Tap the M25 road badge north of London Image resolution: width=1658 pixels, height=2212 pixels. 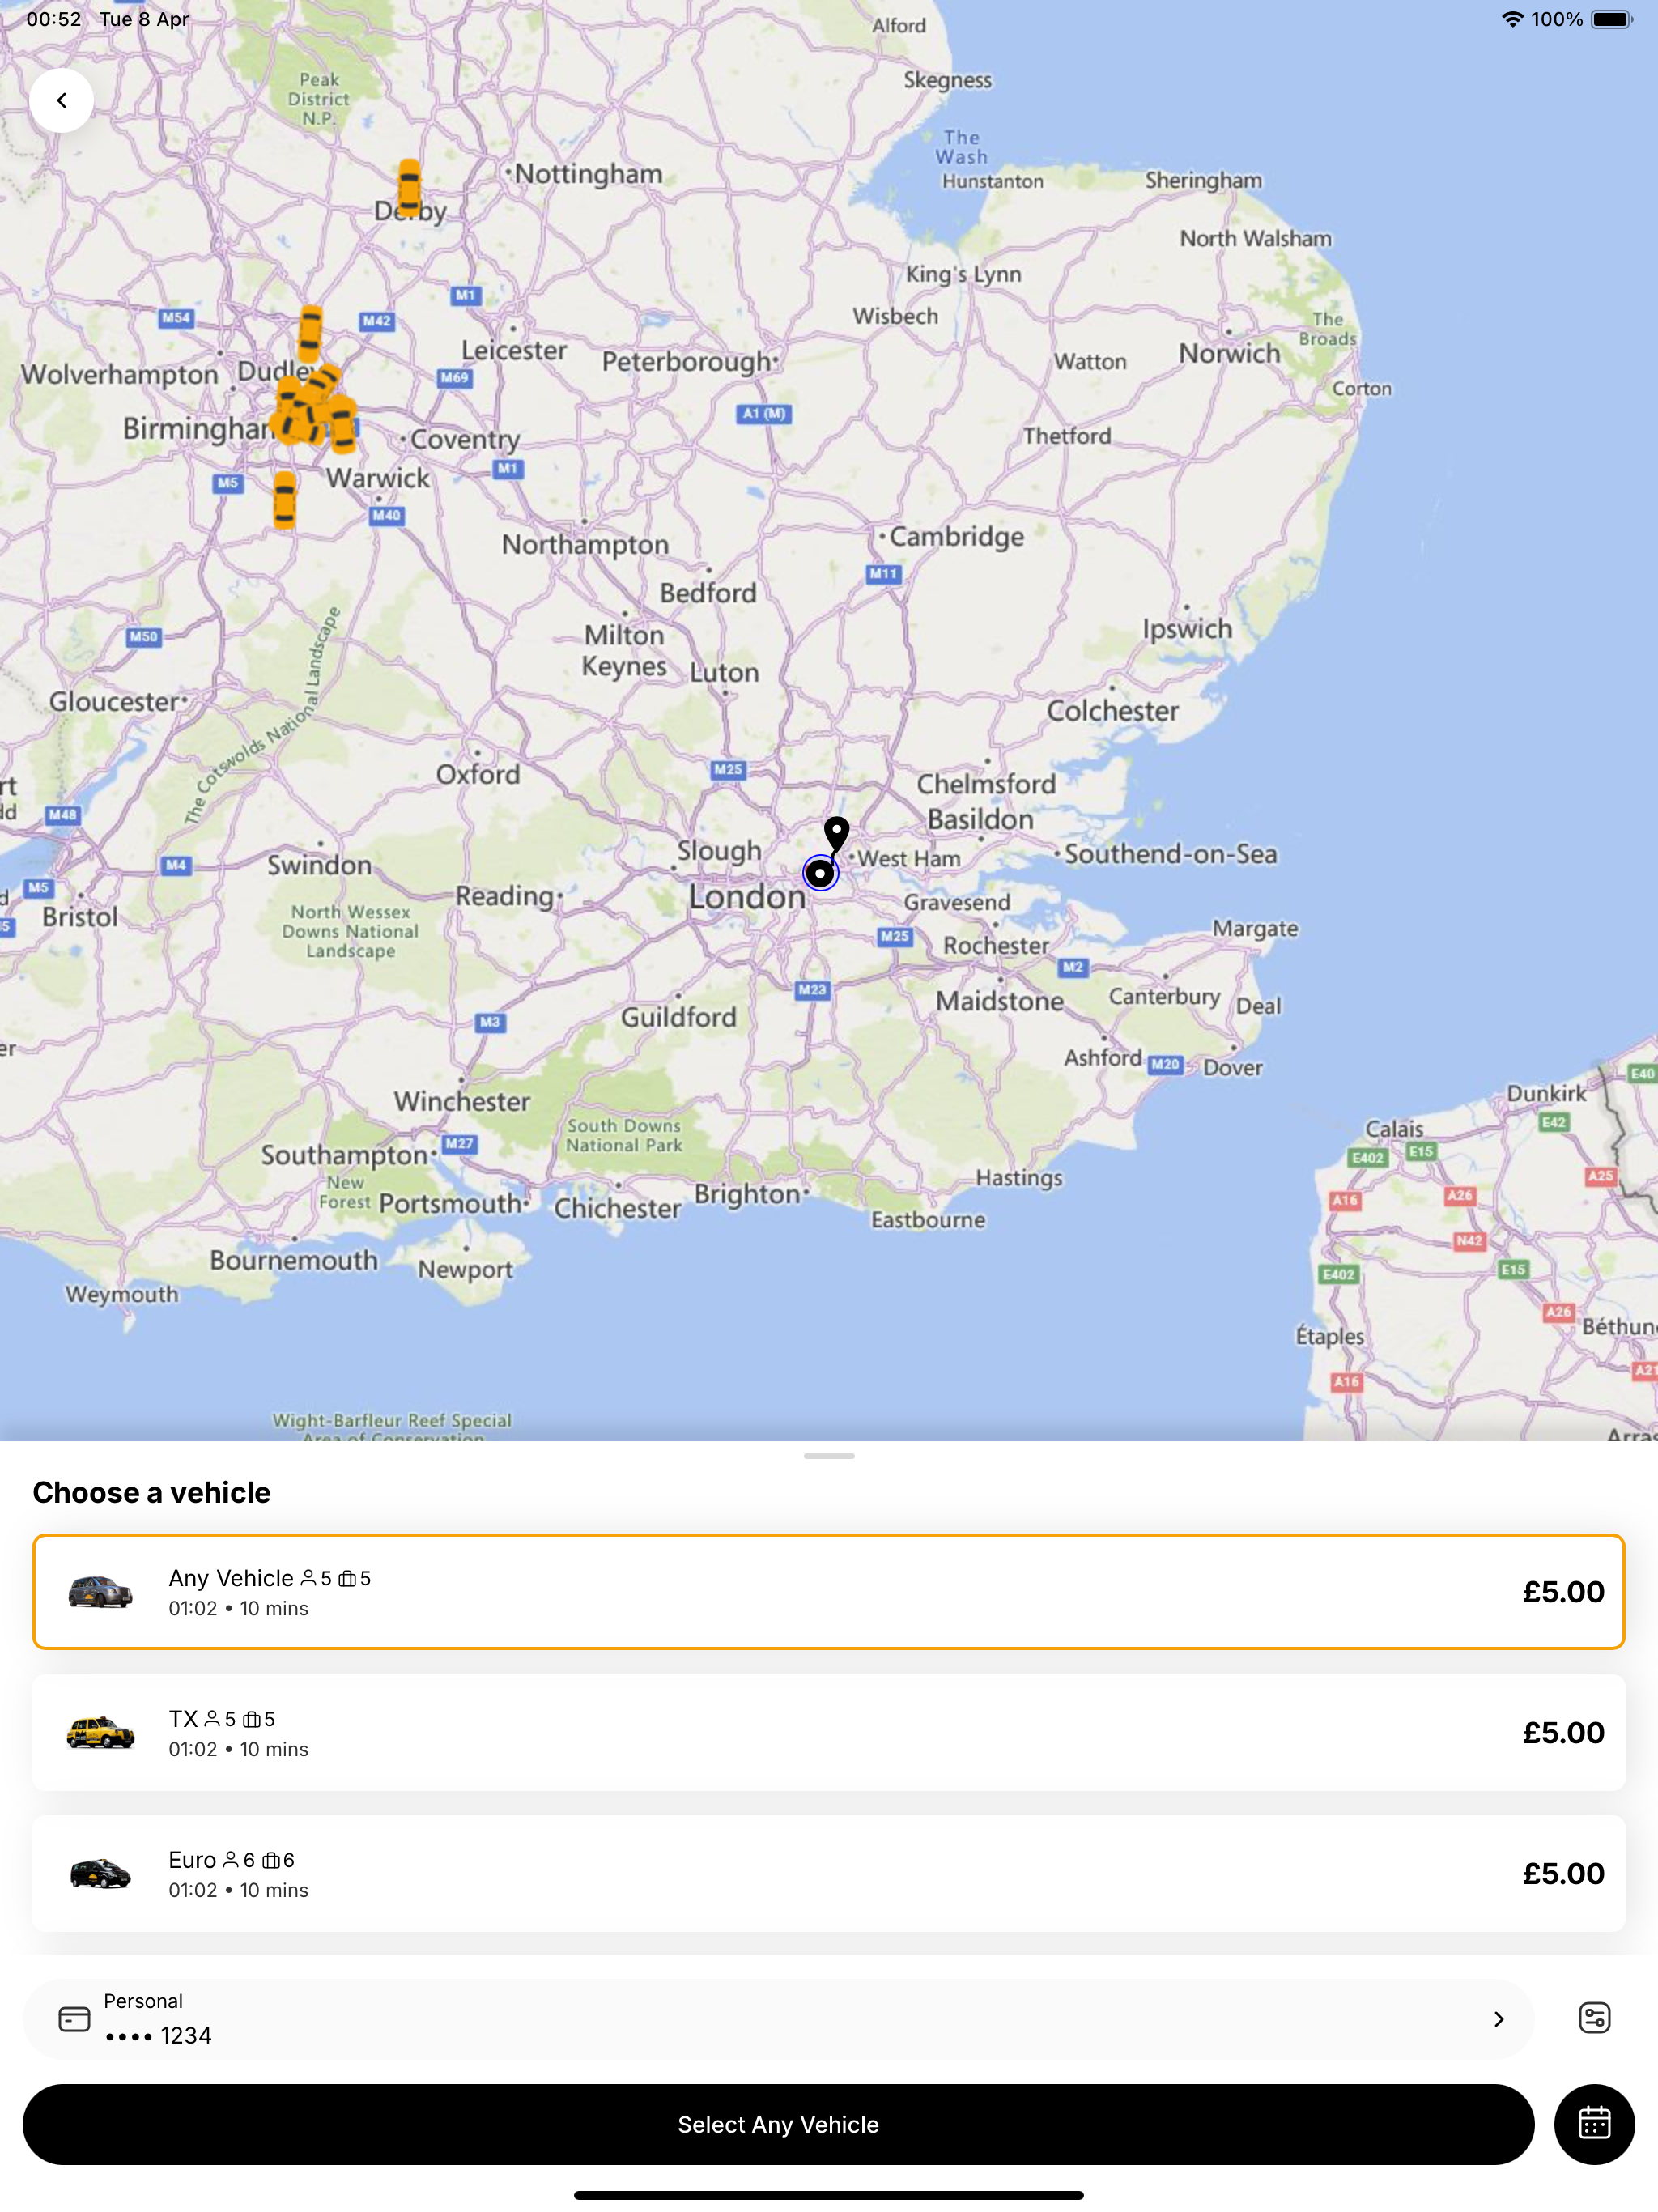728,769
